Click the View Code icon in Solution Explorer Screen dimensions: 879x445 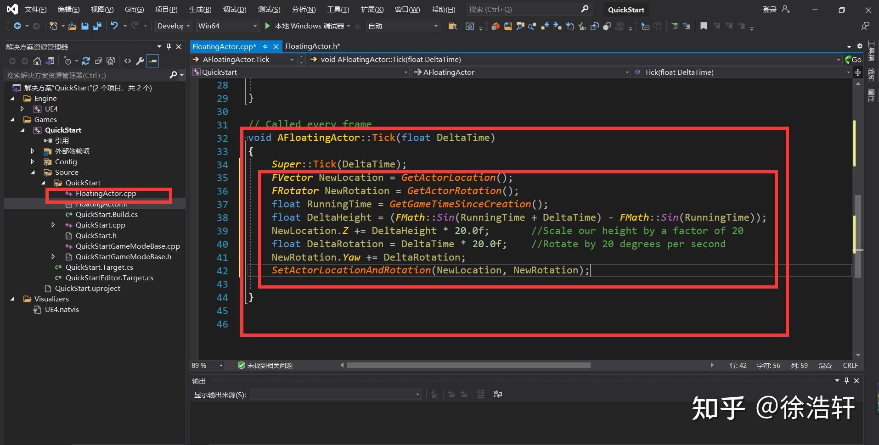coord(128,61)
